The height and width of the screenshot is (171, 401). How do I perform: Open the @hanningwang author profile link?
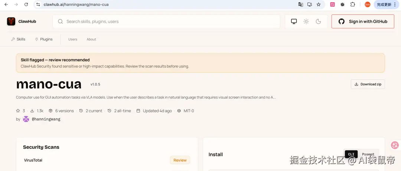[46, 119]
